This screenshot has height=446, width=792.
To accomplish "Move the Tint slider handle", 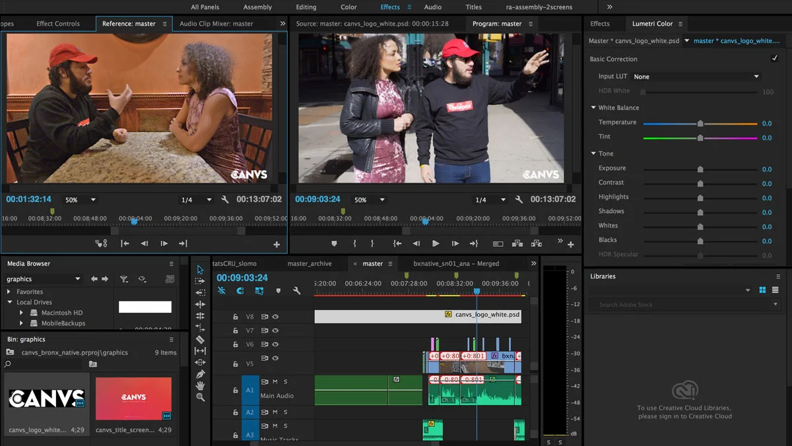I will [x=700, y=138].
